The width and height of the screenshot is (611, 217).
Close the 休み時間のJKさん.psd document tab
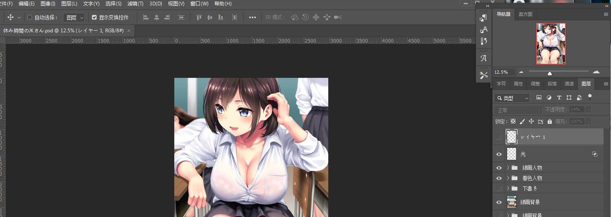pyautogui.click(x=129, y=31)
